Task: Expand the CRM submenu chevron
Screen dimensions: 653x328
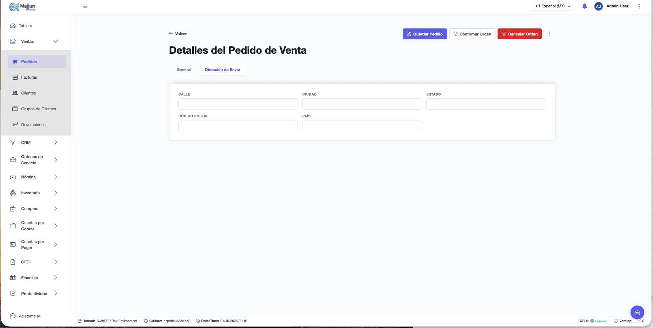Action: pos(55,142)
